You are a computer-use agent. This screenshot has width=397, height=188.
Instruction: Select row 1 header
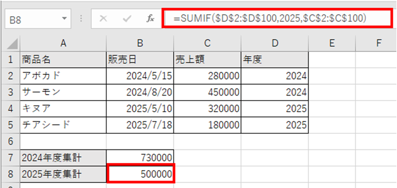[x=10, y=59]
